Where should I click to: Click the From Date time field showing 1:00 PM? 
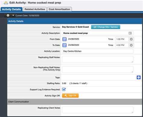point(122,39)
